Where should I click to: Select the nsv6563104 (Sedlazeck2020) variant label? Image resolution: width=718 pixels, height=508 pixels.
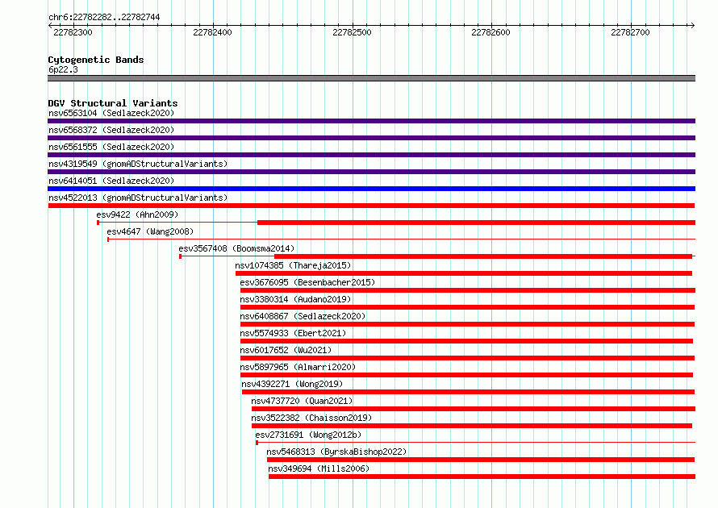[x=111, y=113]
